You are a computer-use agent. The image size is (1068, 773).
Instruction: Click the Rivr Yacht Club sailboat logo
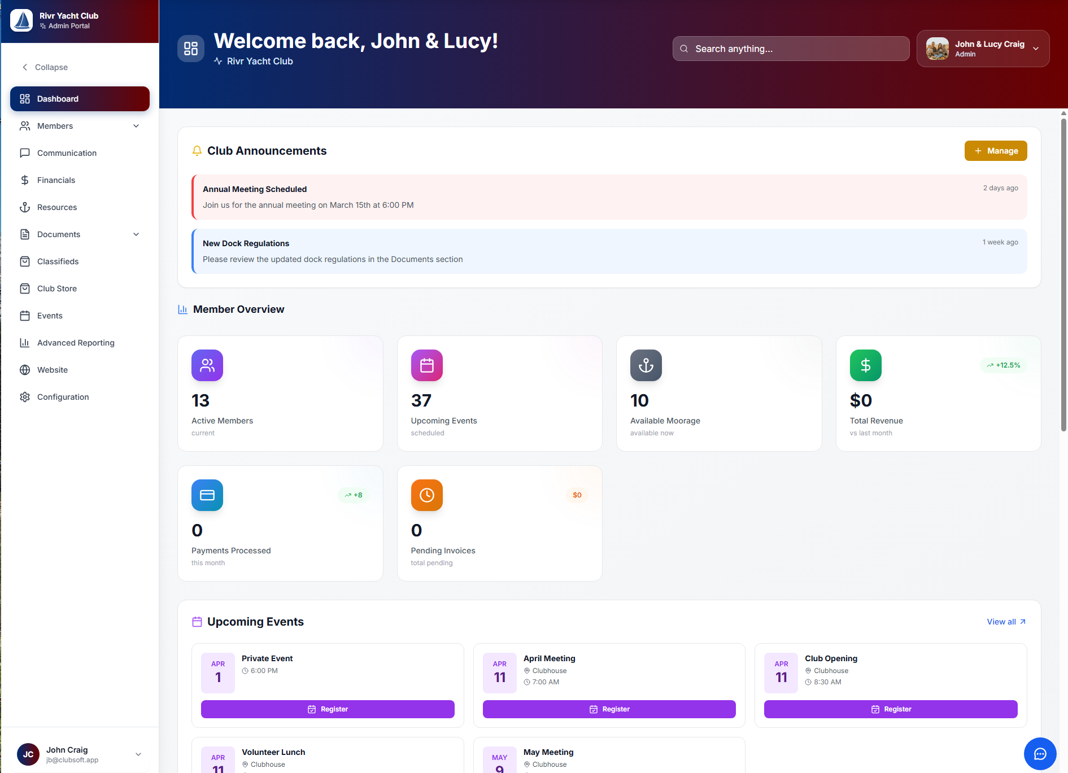point(21,20)
